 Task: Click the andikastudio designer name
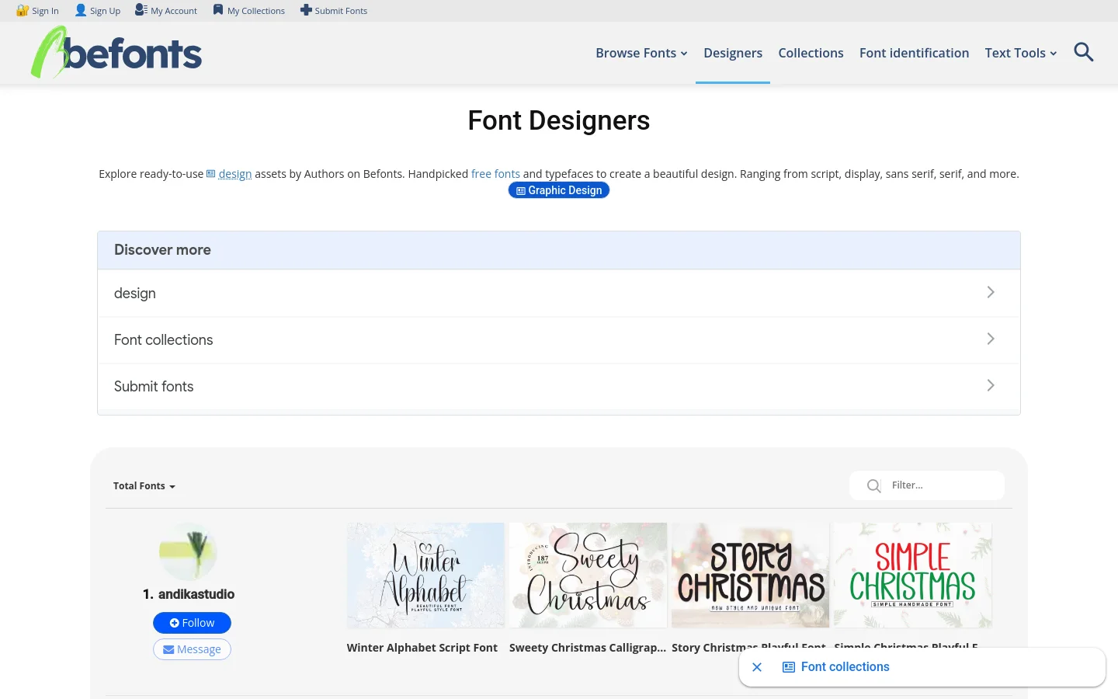tap(196, 594)
